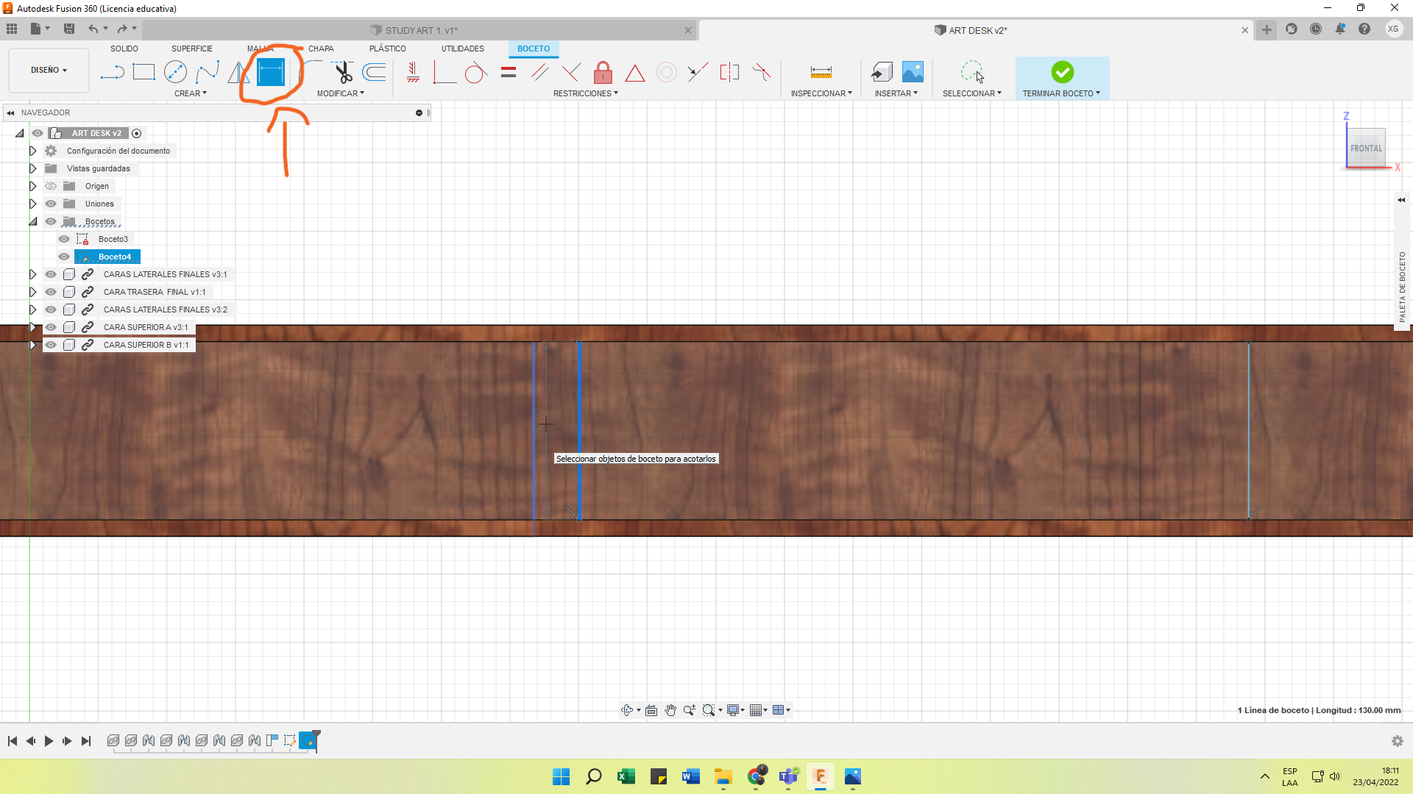Viewport: 1413px width, 794px height.
Task: Toggle visibility of the Uniones folder
Action: tap(51, 204)
